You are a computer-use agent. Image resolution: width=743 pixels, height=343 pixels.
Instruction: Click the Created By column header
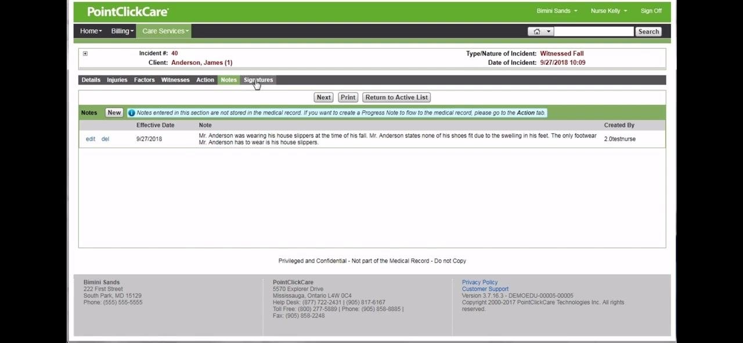tap(619, 125)
